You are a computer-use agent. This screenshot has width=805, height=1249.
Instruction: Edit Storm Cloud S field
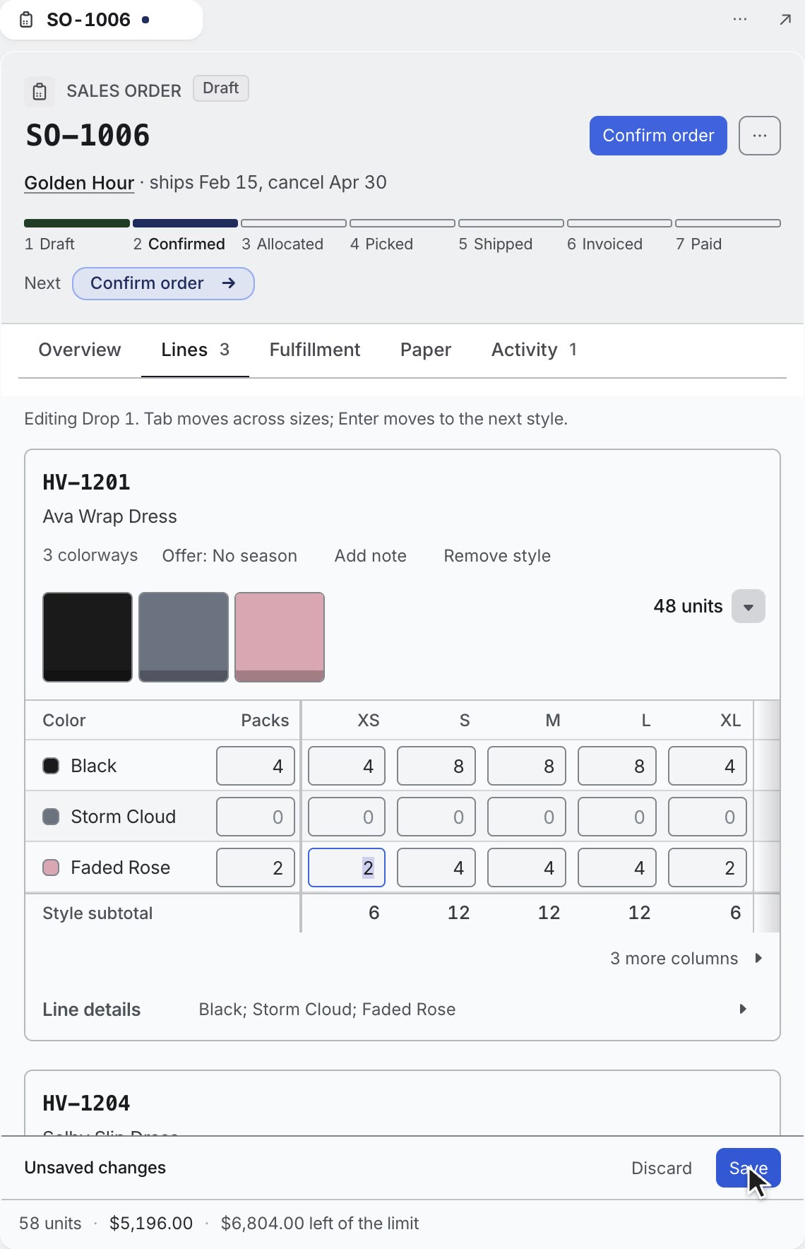tap(436, 817)
